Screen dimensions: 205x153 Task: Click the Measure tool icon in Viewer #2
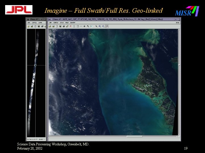(x=81, y=26)
